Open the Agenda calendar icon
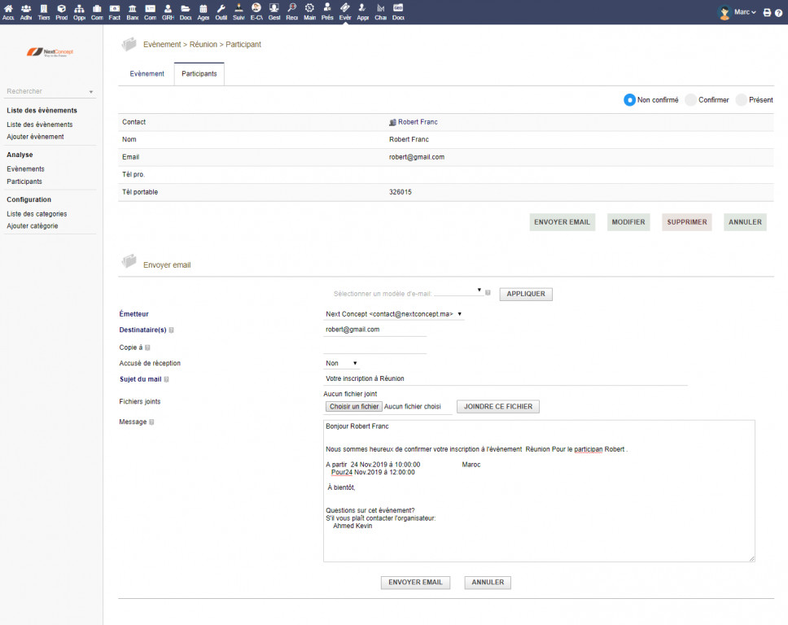This screenshot has width=788, height=625. coord(203,11)
